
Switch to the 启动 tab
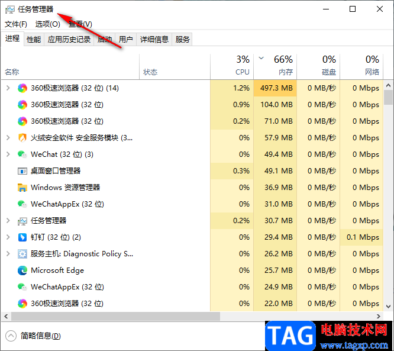coord(105,40)
